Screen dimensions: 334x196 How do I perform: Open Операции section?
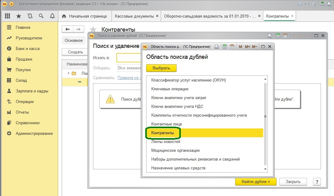pyautogui.click(x=25, y=102)
